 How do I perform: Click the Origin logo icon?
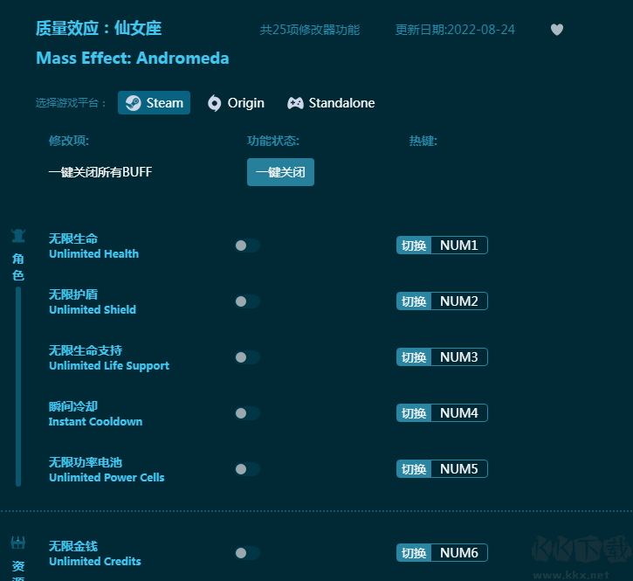pos(215,103)
